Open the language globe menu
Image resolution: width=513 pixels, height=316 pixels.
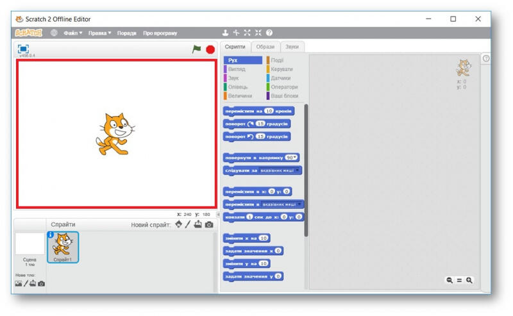pos(54,33)
